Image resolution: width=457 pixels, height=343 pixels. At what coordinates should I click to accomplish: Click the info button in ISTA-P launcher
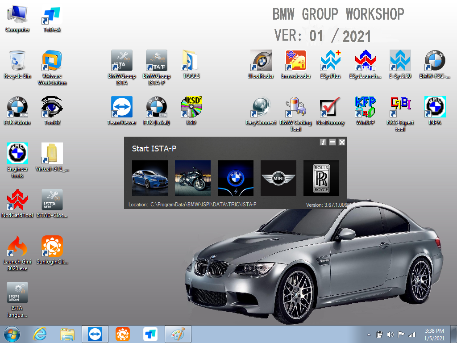(x=323, y=142)
